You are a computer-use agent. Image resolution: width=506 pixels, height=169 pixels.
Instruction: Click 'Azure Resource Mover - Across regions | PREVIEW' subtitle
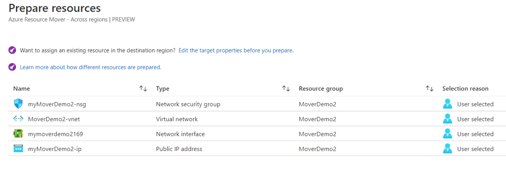coord(72,19)
